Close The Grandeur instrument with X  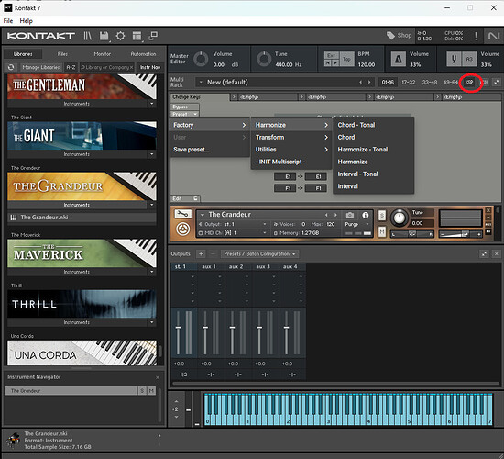coord(488,210)
